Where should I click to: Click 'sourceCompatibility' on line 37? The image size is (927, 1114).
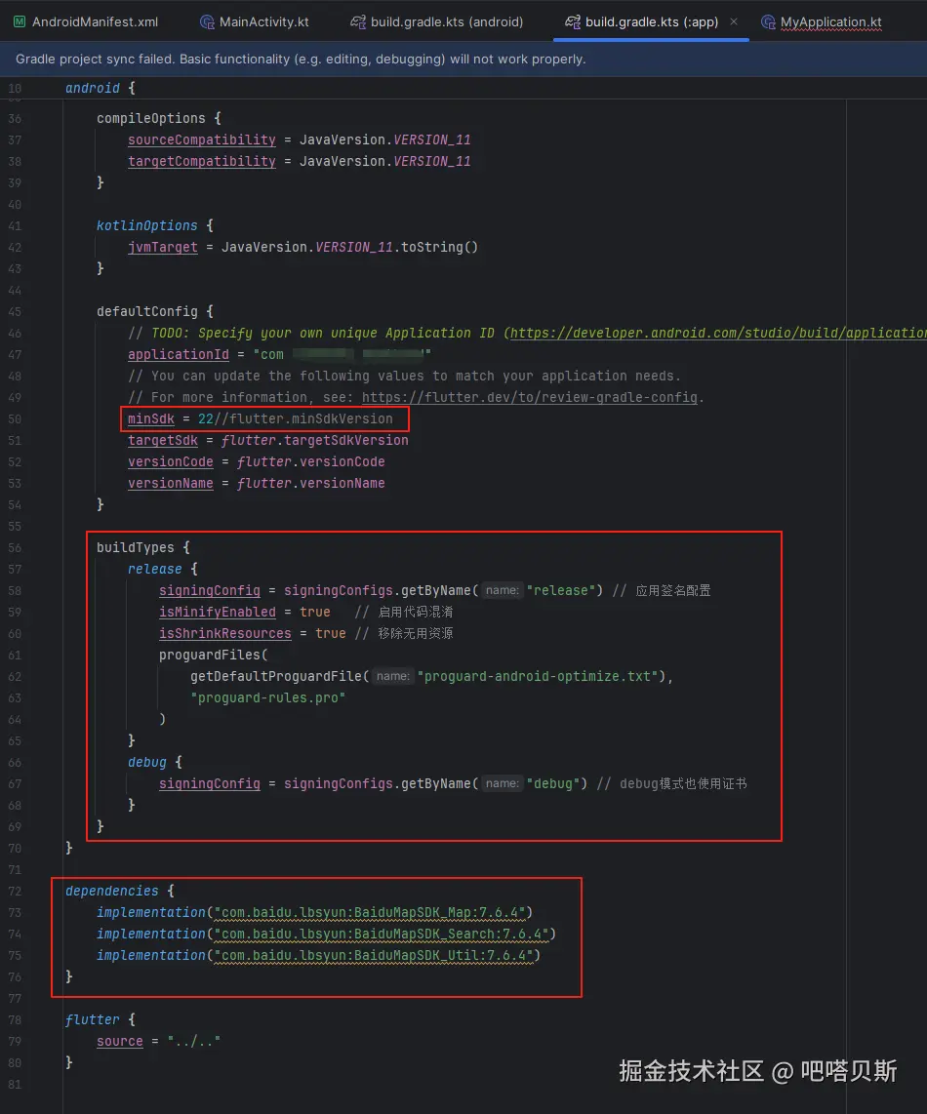click(202, 139)
